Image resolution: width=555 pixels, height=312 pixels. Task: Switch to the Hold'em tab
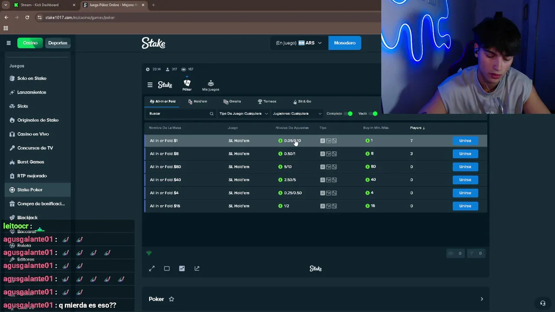pyautogui.click(x=198, y=101)
